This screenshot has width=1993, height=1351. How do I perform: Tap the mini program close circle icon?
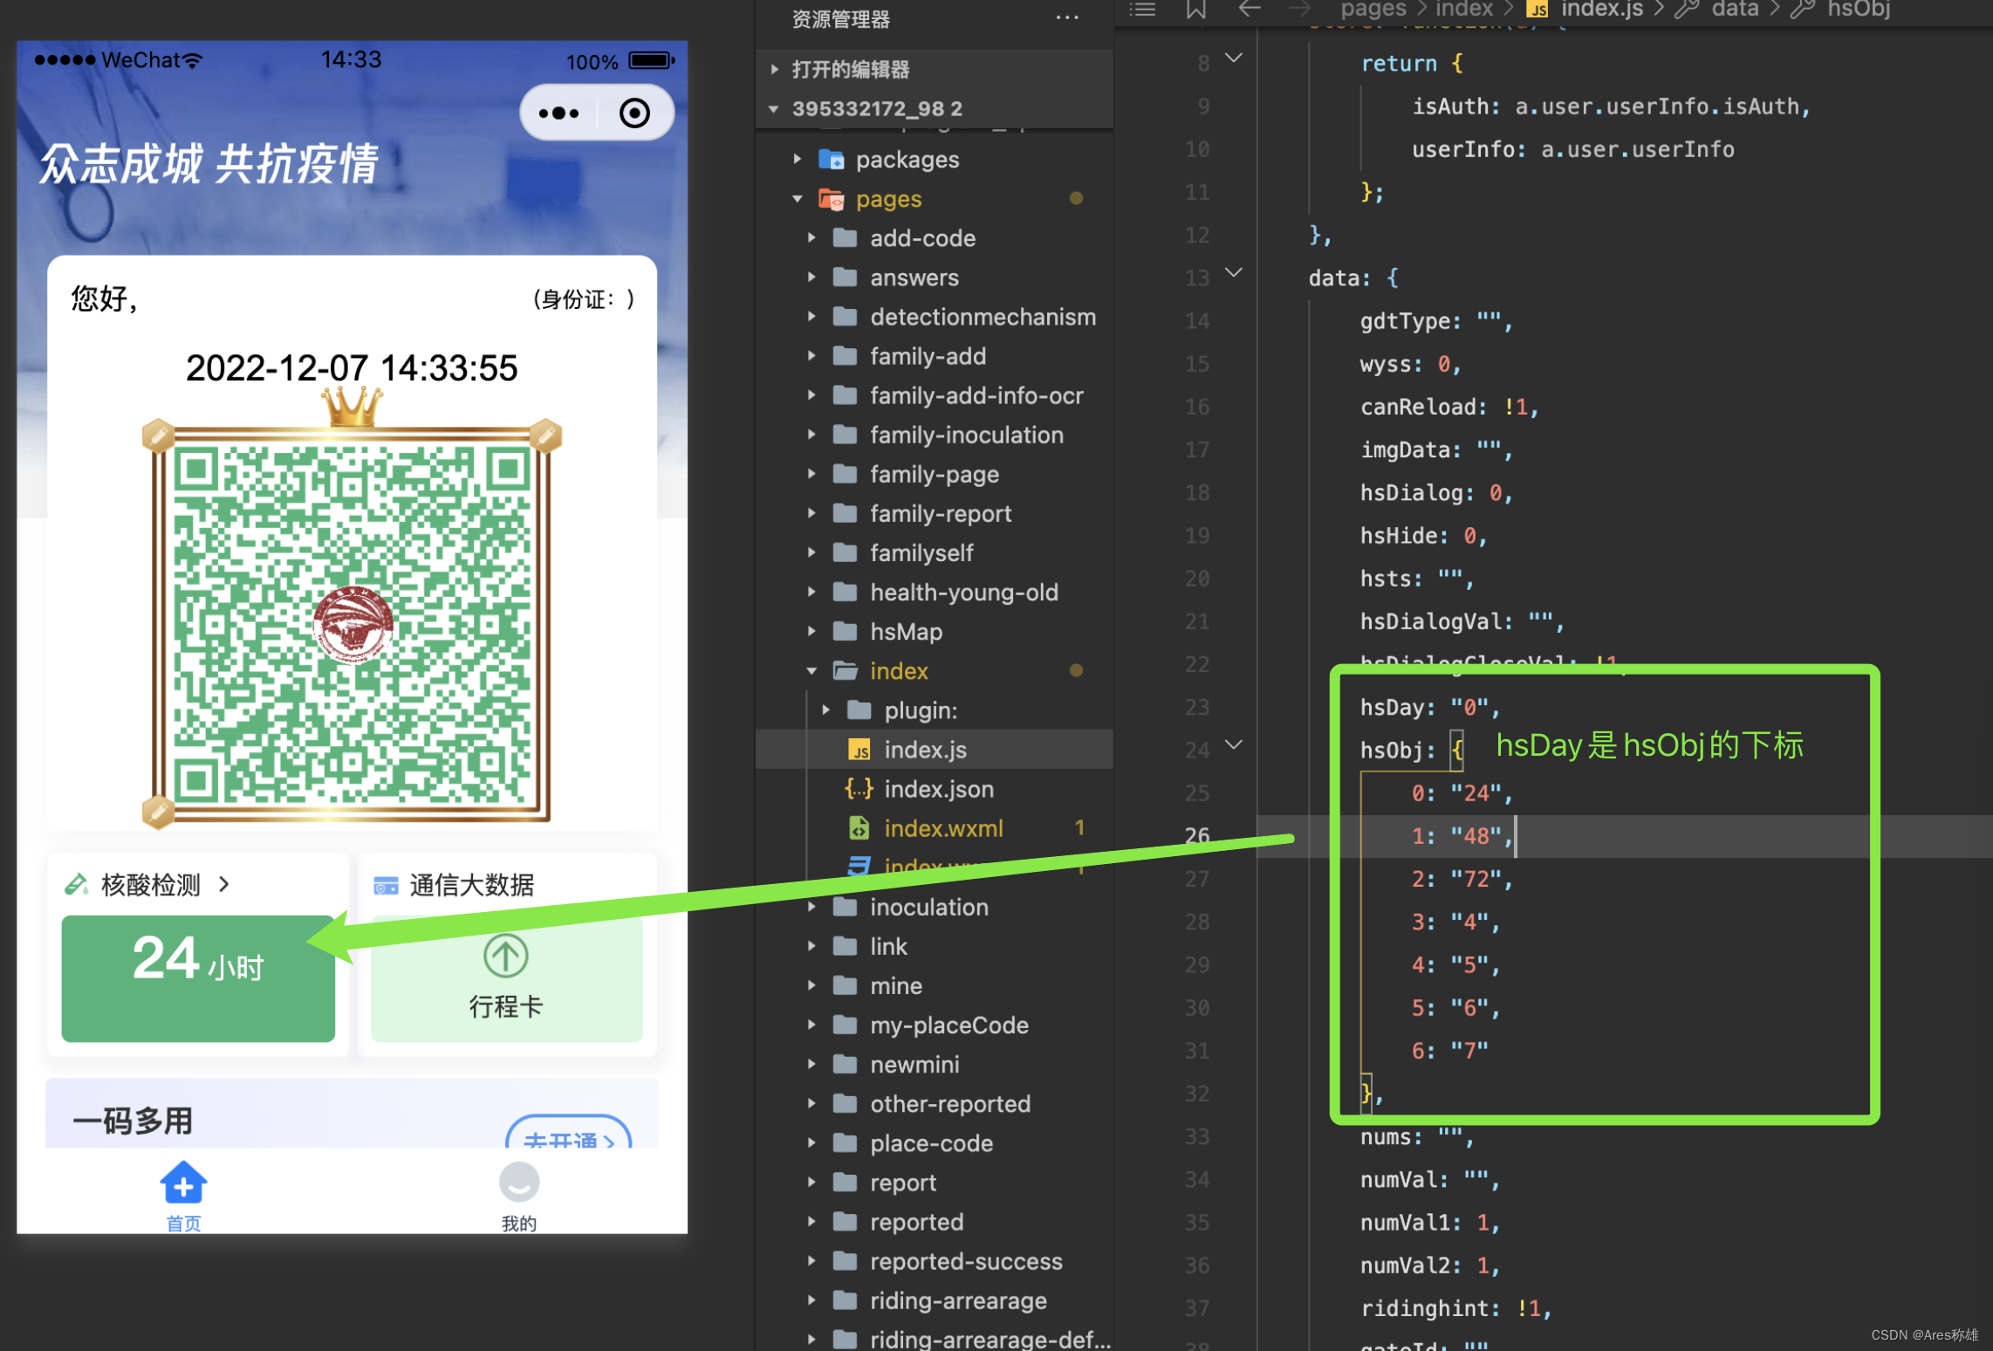pyautogui.click(x=634, y=113)
